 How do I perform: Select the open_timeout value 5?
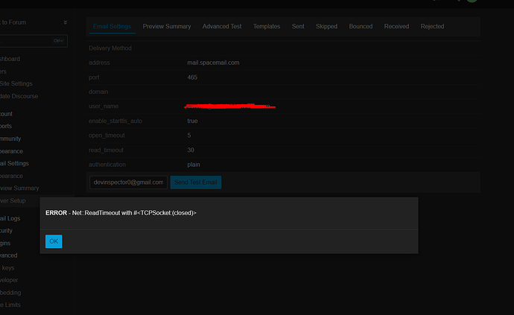[x=189, y=136]
